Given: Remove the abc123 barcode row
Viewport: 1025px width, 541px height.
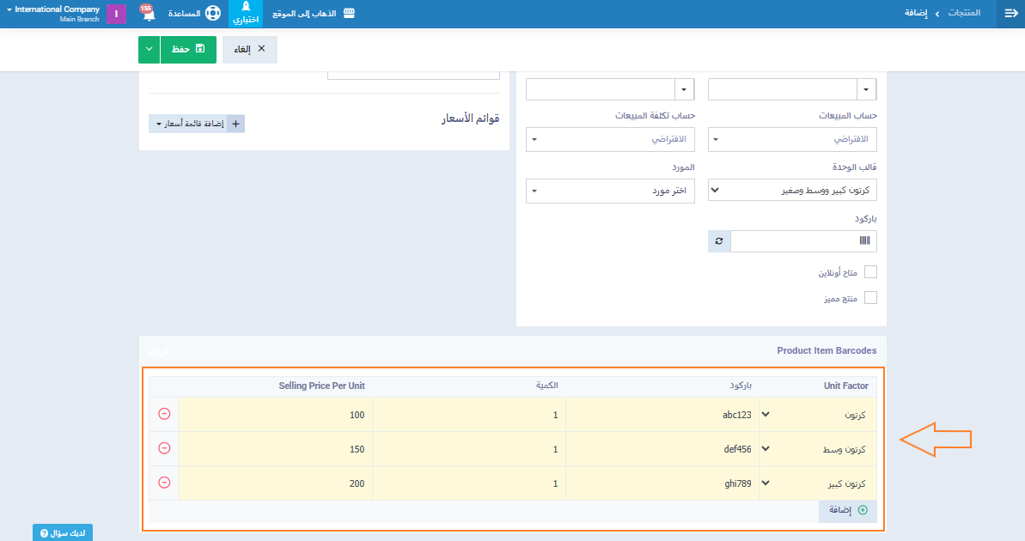Looking at the screenshot, I should coord(164,414).
